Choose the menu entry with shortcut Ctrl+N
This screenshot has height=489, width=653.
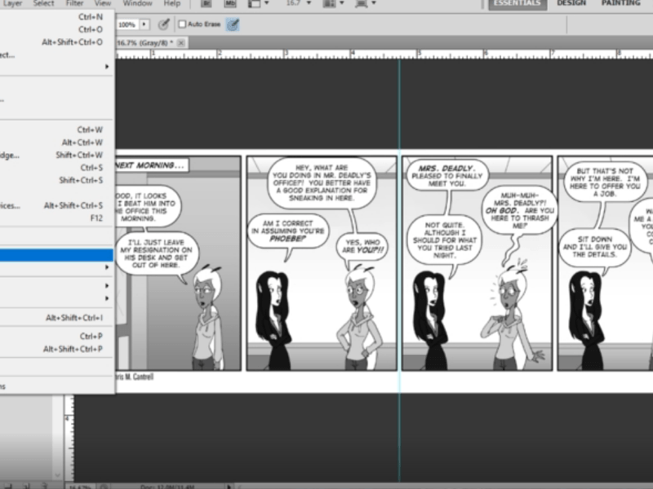[57, 17]
